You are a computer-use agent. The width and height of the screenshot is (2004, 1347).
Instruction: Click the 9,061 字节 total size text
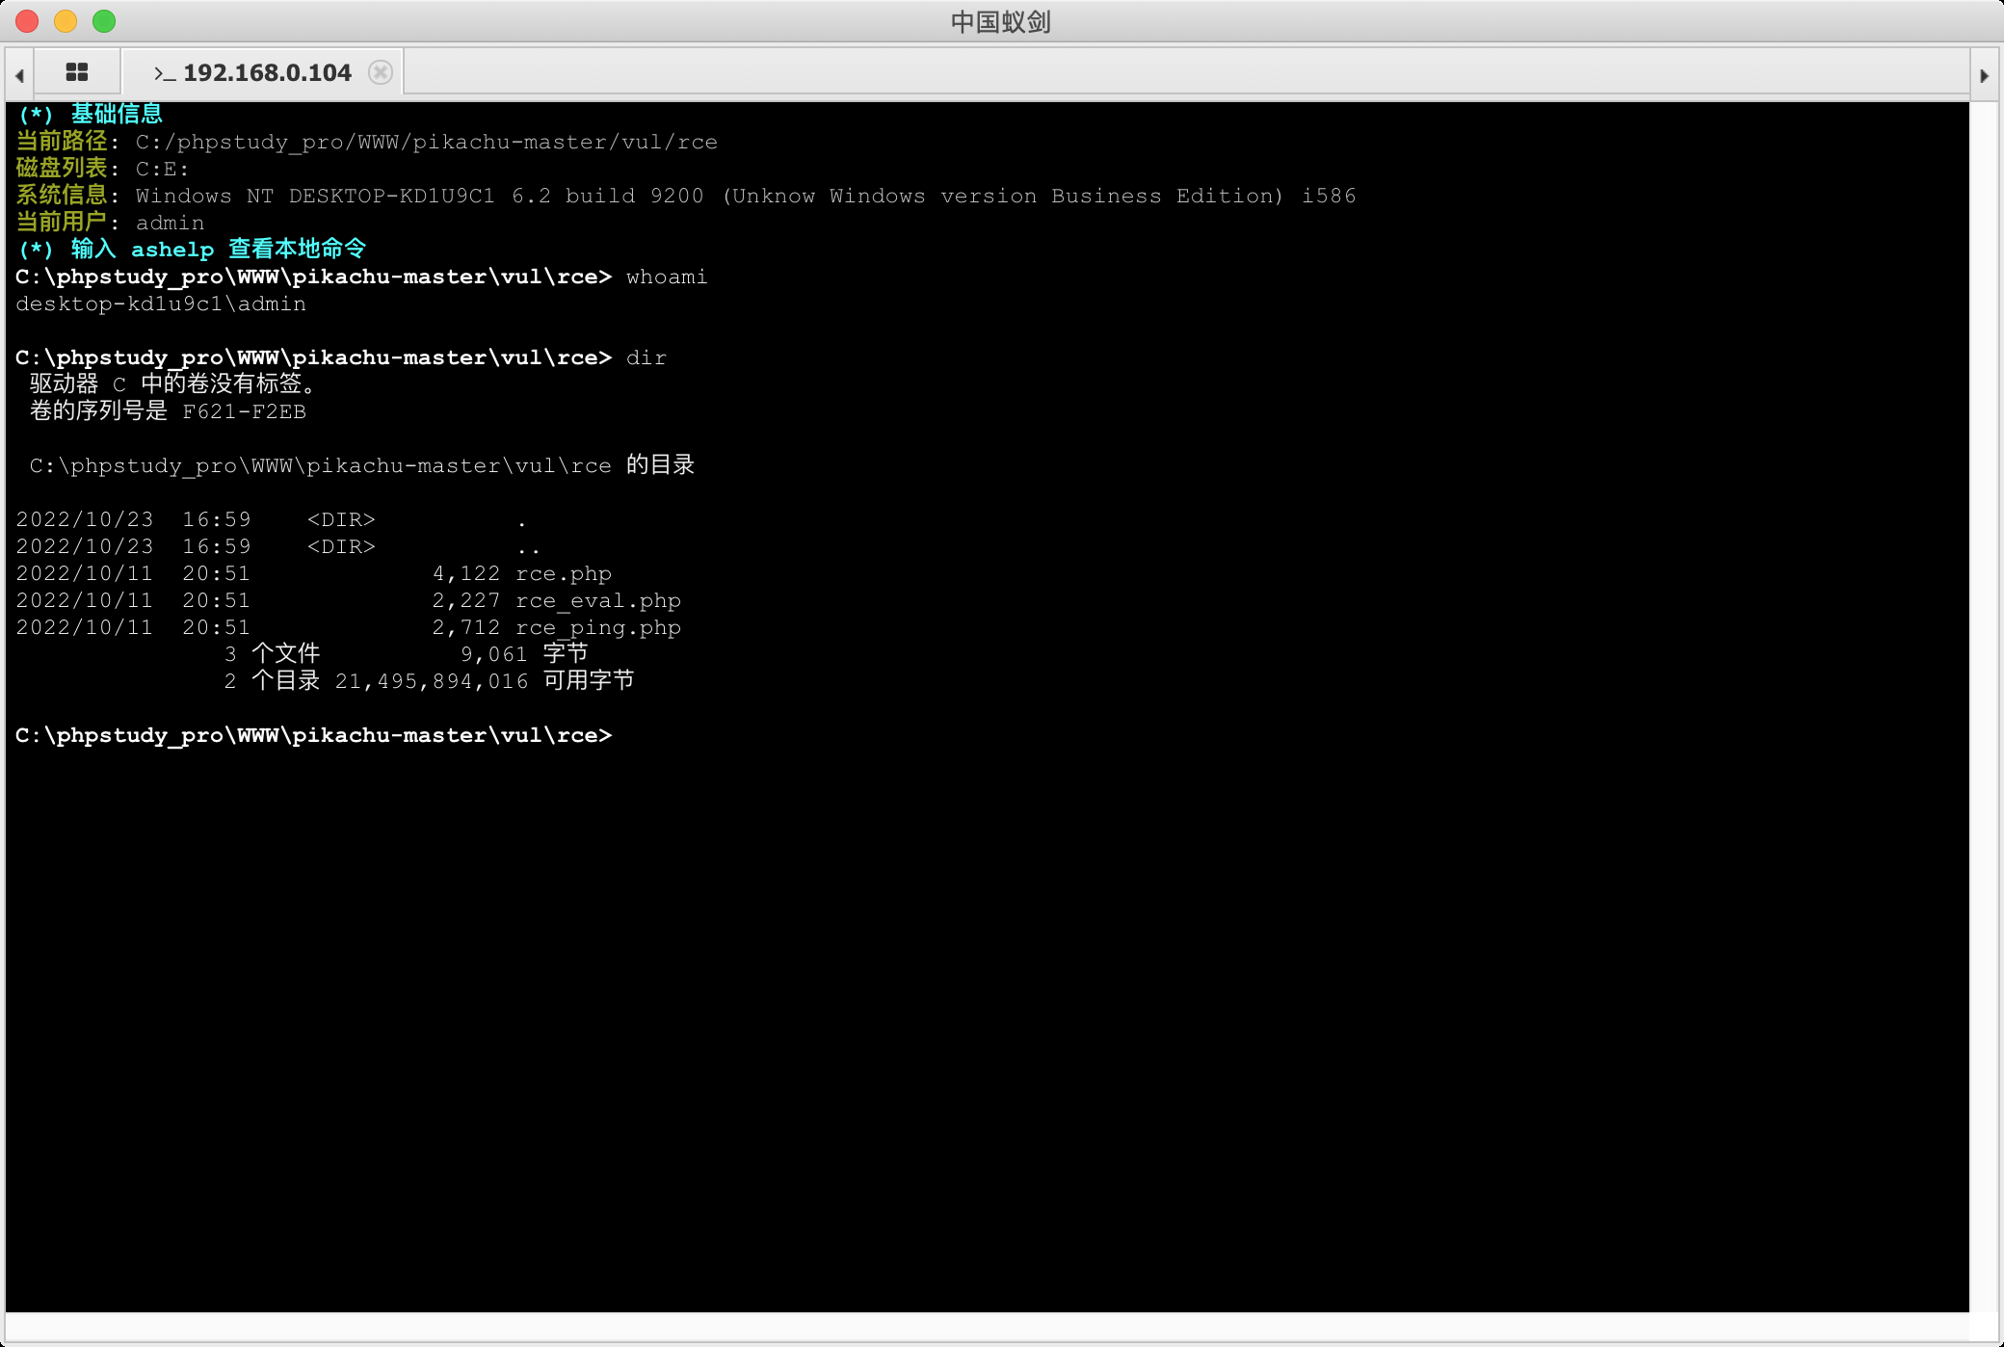tap(524, 654)
